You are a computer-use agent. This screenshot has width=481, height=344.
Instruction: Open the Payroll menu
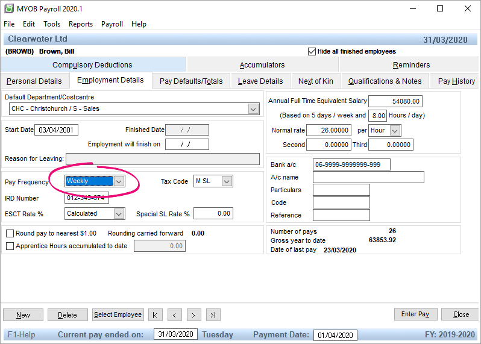(x=112, y=24)
